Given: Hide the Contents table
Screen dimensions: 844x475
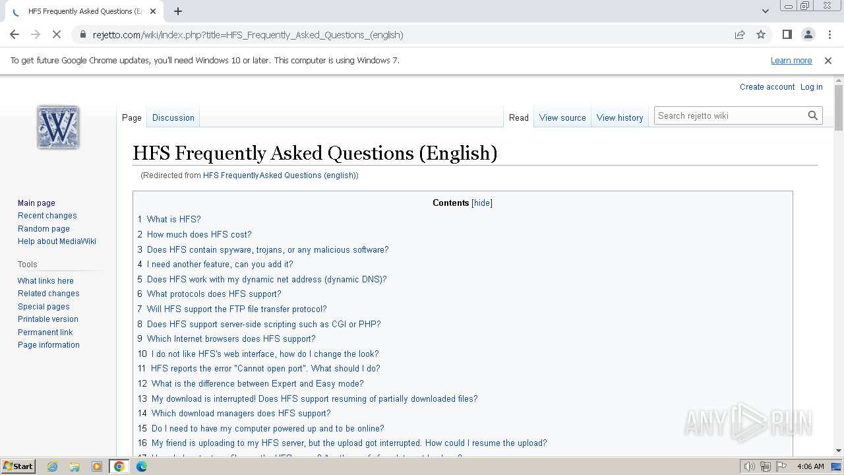Looking at the screenshot, I should [x=482, y=203].
